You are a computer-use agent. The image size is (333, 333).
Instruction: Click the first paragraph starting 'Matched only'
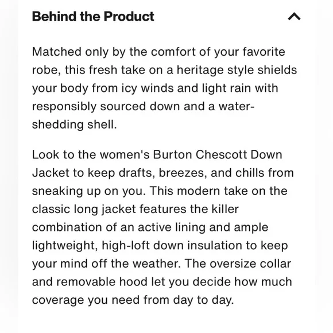pyautogui.click(x=164, y=88)
